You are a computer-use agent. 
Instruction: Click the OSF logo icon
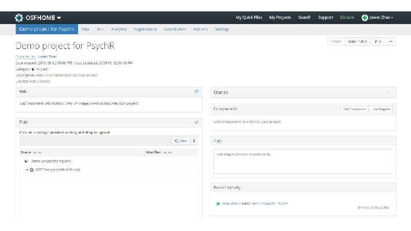click(19, 17)
